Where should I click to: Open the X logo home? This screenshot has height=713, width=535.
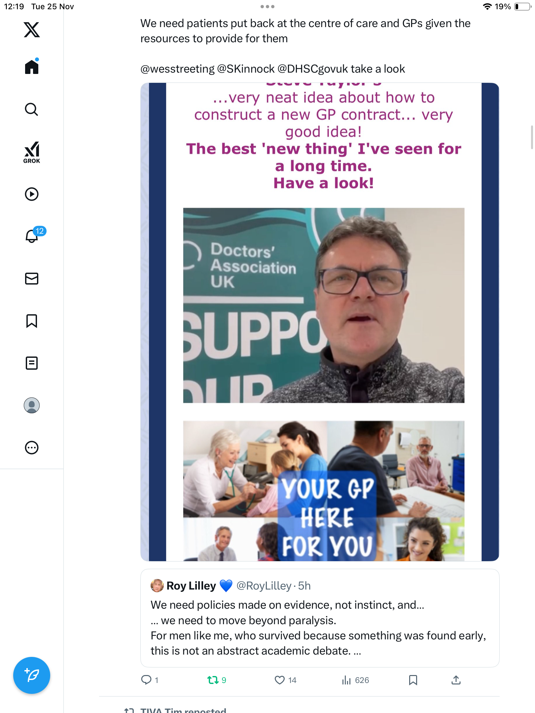pos(32,30)
